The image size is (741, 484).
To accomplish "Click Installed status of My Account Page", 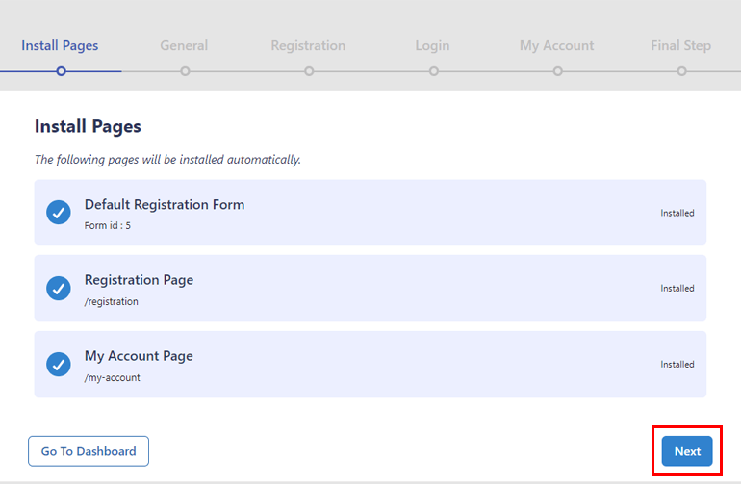I will [x=677, y=365].
